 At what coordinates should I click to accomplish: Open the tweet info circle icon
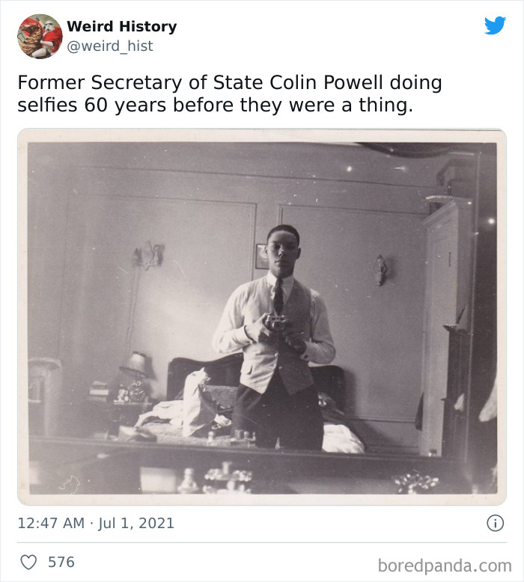(x=495, y=524)
